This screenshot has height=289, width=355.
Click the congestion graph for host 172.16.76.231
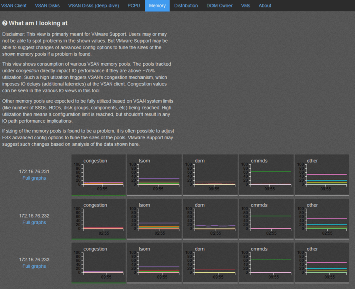tap(98, 174)
